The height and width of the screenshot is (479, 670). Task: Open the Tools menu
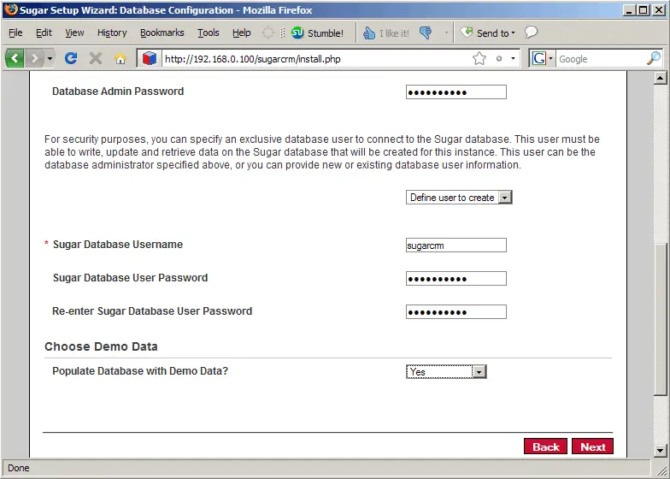(208, 33)
